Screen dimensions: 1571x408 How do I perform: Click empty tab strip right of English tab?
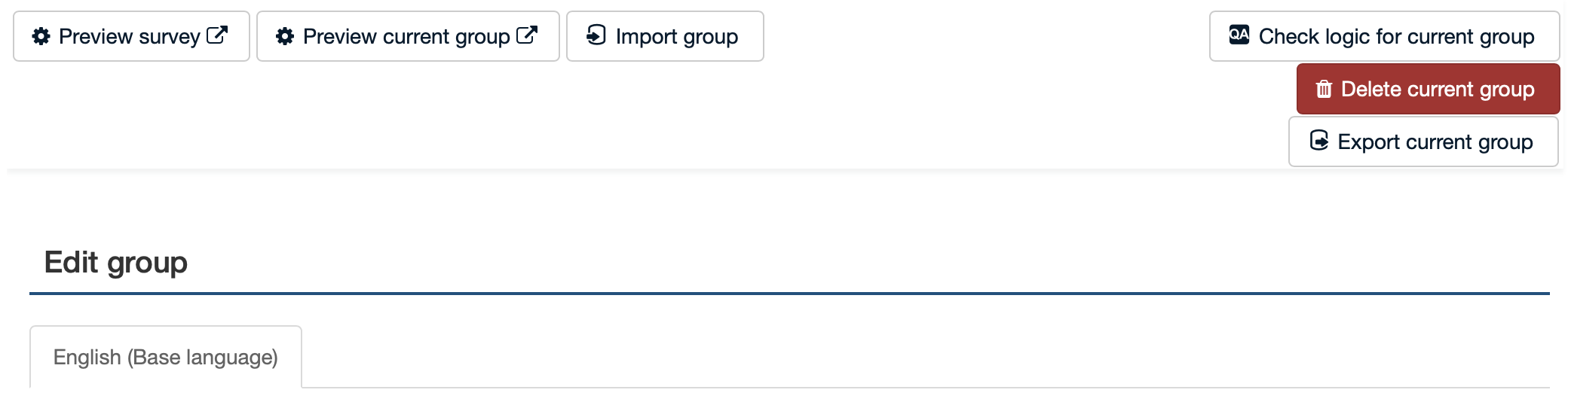pyautogui.click(x=905, y=361)
